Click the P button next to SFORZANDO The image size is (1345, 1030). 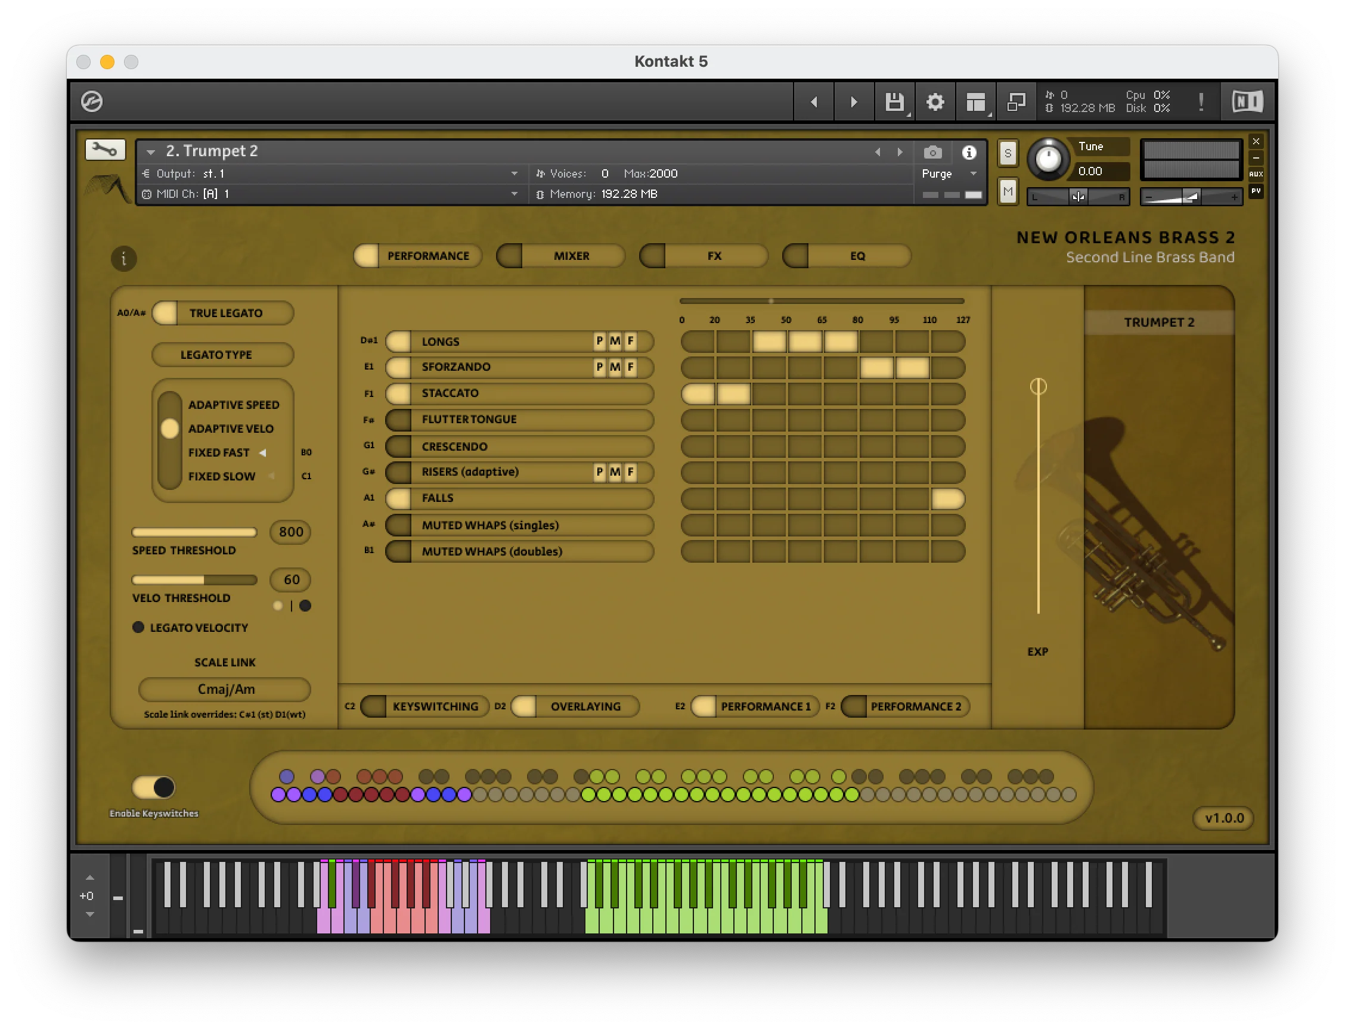coord(599,367)
